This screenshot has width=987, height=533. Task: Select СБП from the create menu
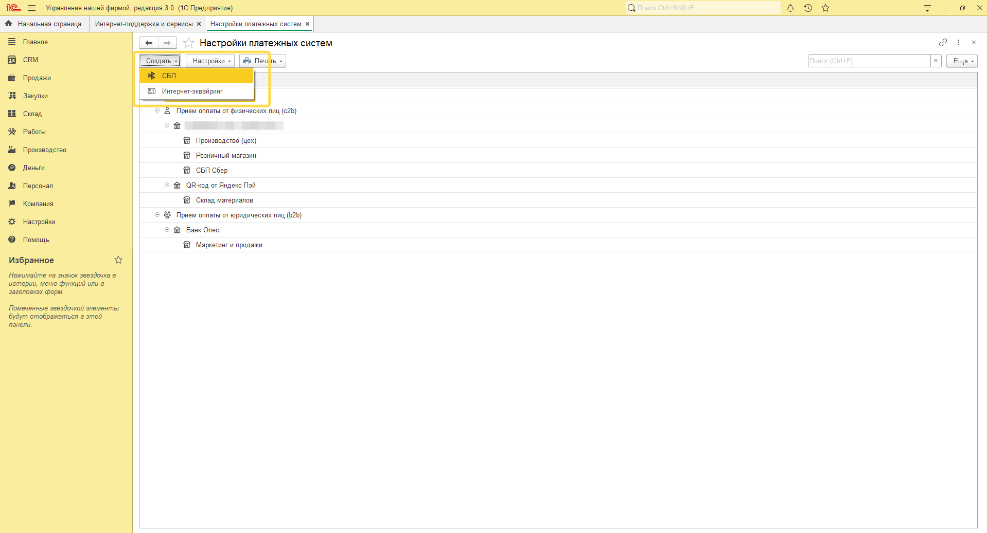click(x=169, y=76)
